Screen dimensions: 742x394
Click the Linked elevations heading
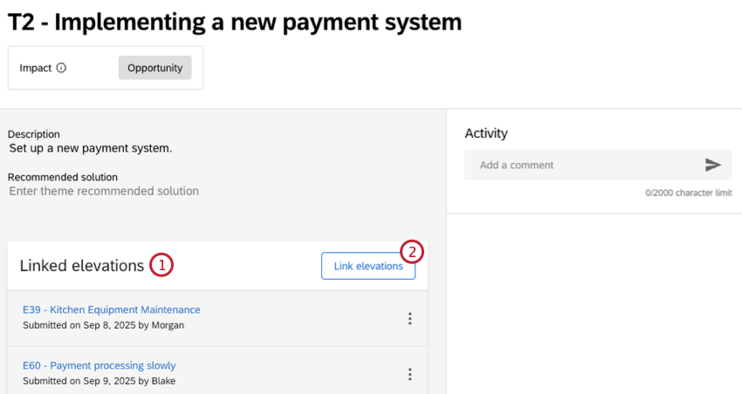tap(82, 266)
